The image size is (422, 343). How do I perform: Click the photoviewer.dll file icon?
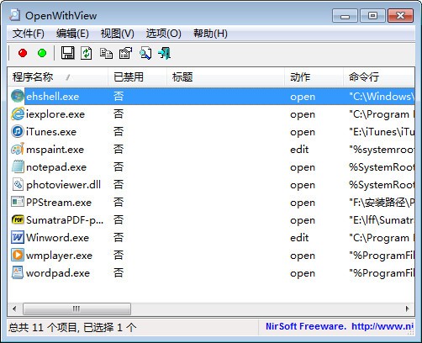pyautogui.click(x=18, y=184)
